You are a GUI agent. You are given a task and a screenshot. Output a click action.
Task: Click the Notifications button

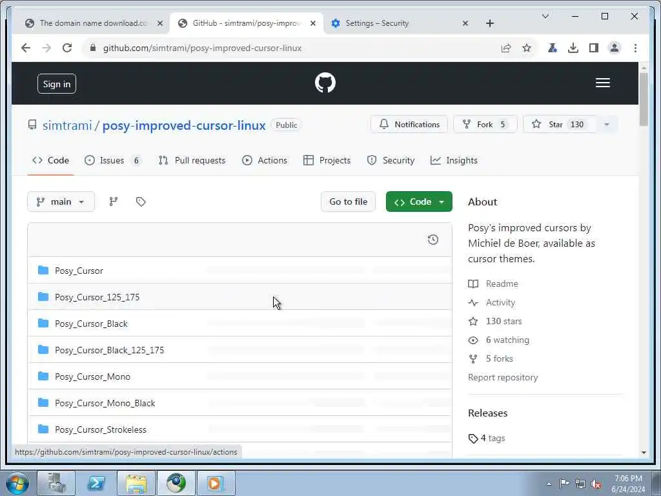(x=409, y=125)
